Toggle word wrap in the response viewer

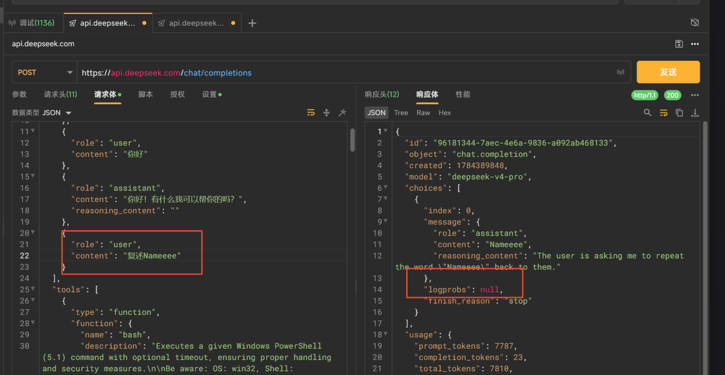point(664,113)
